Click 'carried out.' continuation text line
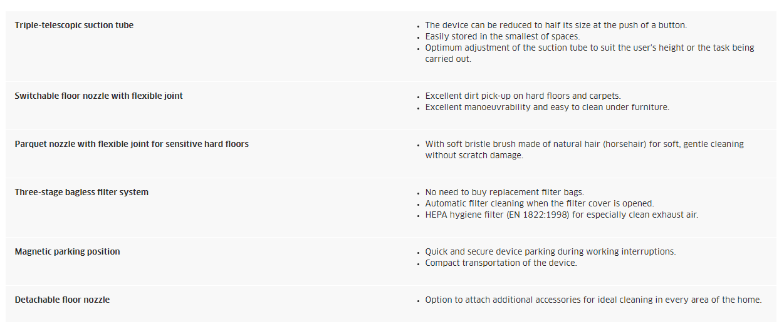 (x=448, y=59)
